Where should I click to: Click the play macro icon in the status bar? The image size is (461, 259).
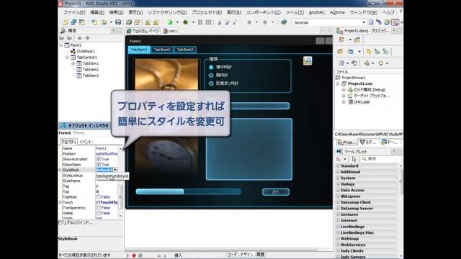[127, 255]
